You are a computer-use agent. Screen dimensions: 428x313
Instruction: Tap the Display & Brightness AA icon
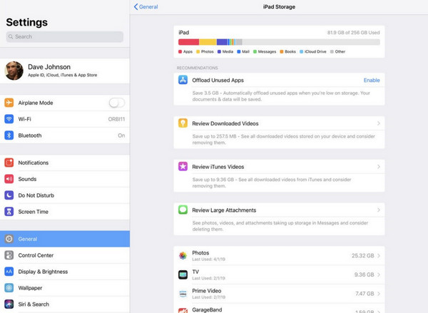(9, 272)
